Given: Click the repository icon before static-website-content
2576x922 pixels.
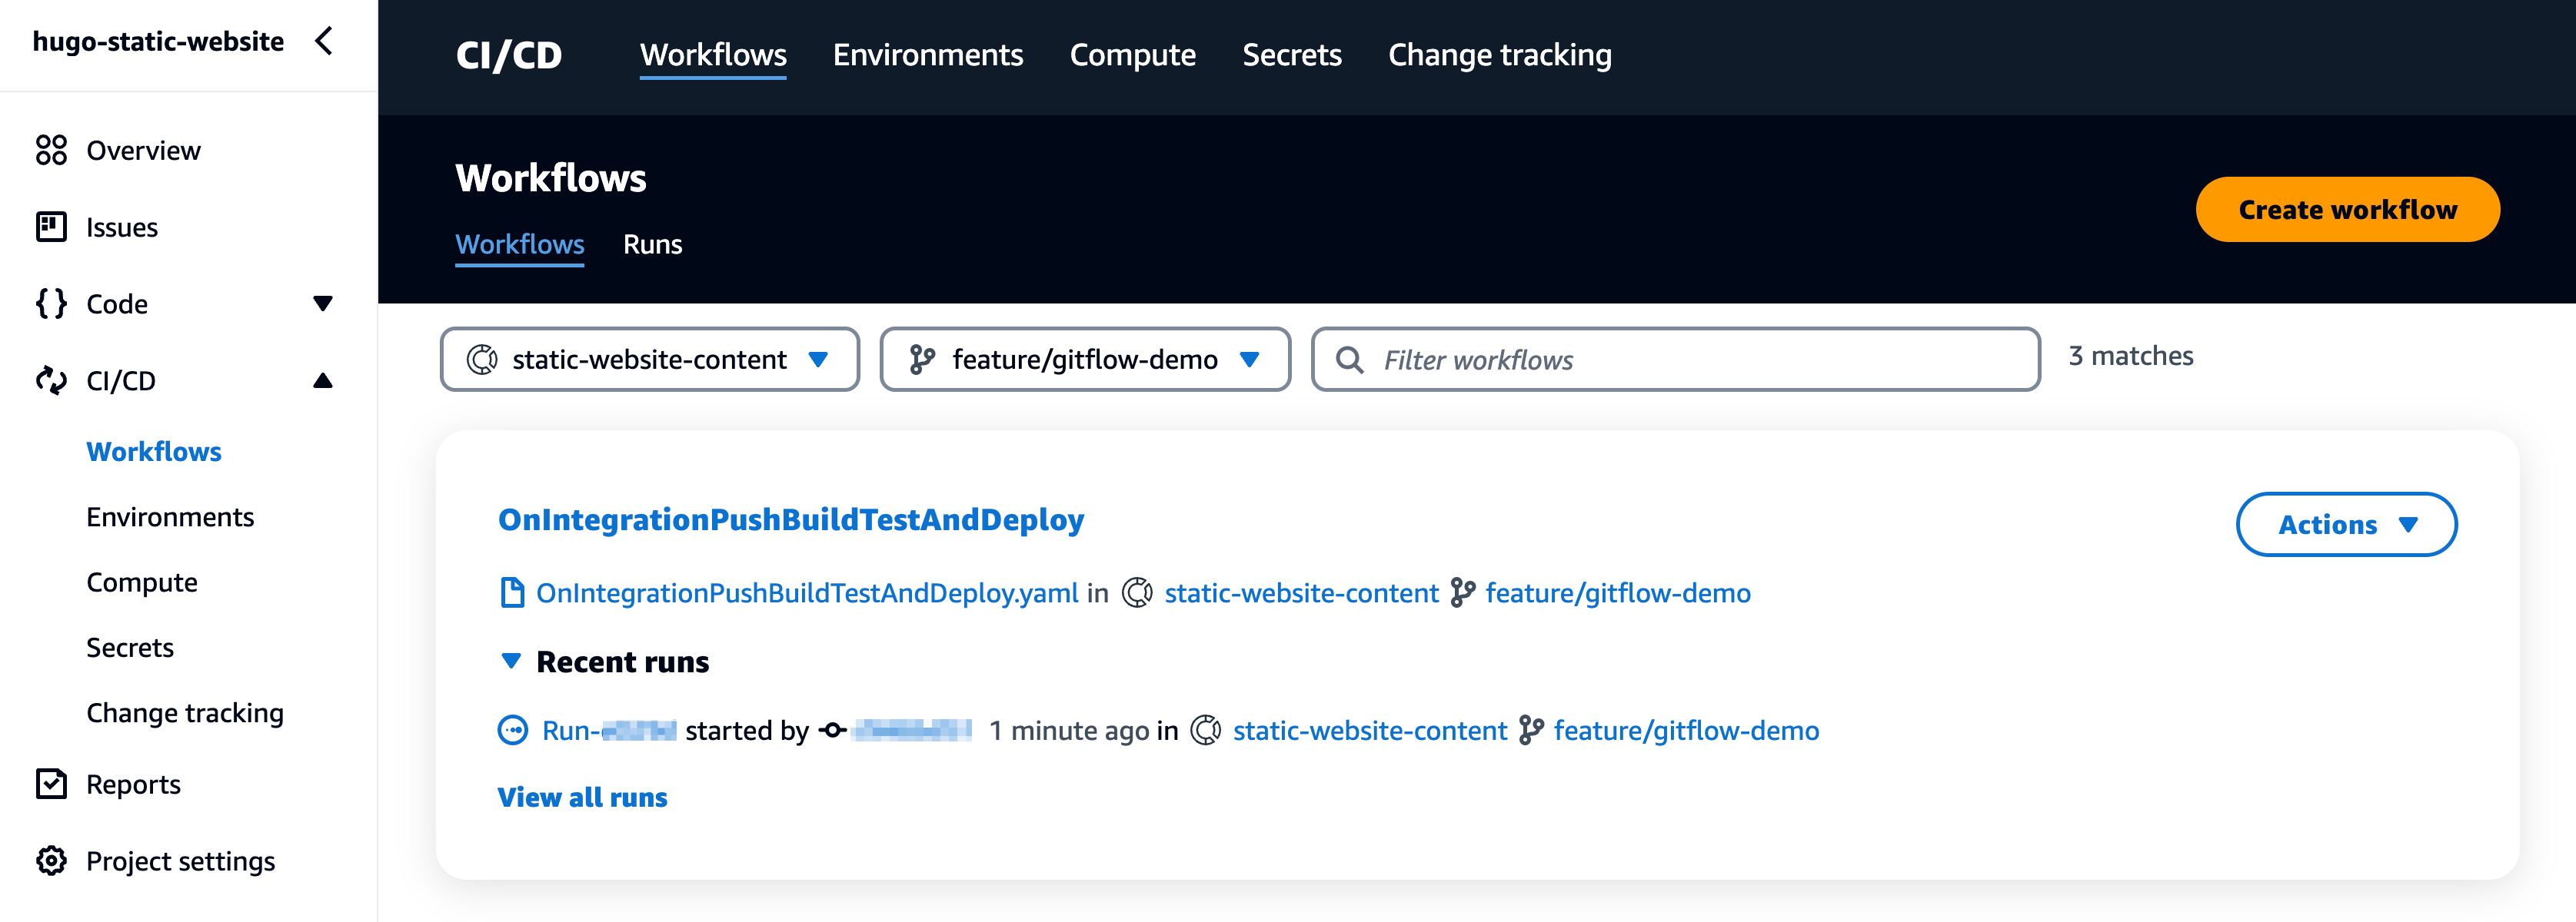Looking at the screenshot, I should (1137, 592).
